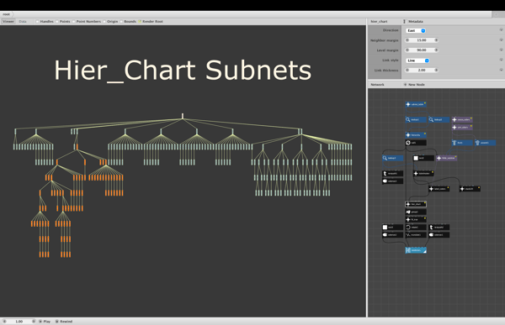Decrease the Level margin value

click(407, 50)
